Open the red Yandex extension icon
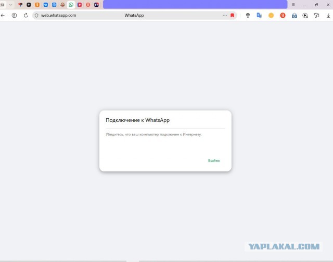Viewport: 333px width, 262px height. click(283, 15)
